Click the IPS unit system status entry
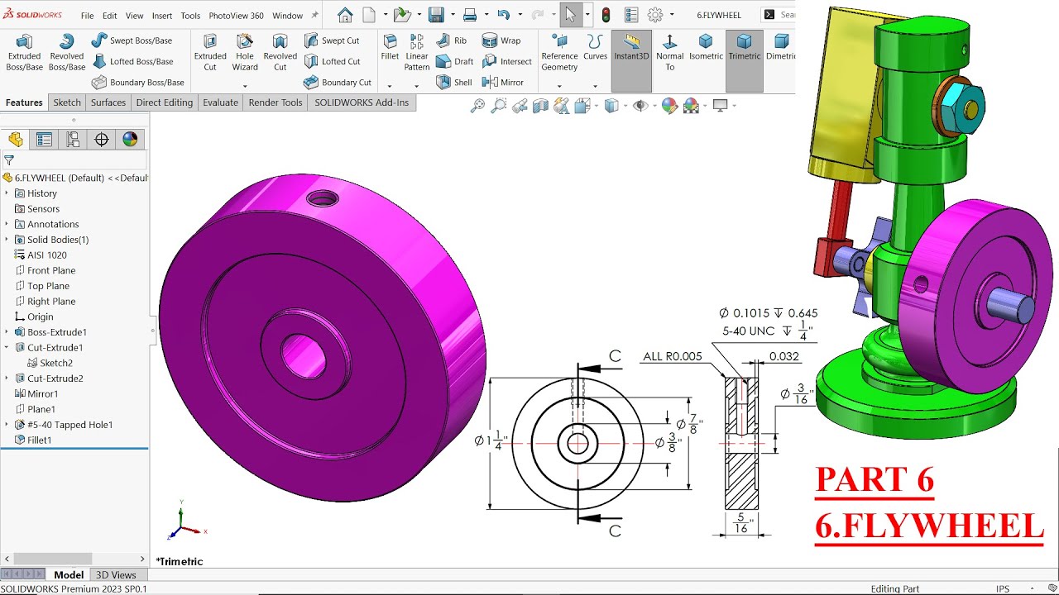Screen dimensions: 1059x595 1003,588
